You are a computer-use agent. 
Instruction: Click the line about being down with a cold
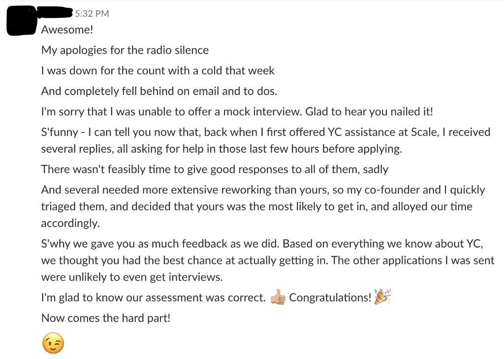tap(157, 70)
